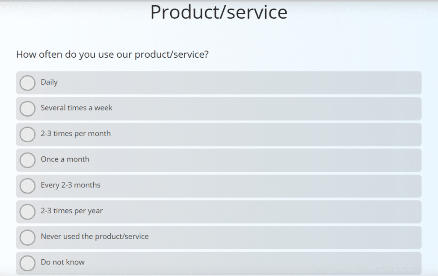
Task: Choose the 2-3 times per month answer
Action: [27, 134]
